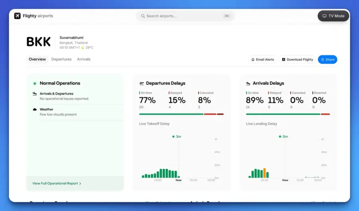Click the search magnifier icon
This screenshot has width=359, height=211.
[143, 16]
